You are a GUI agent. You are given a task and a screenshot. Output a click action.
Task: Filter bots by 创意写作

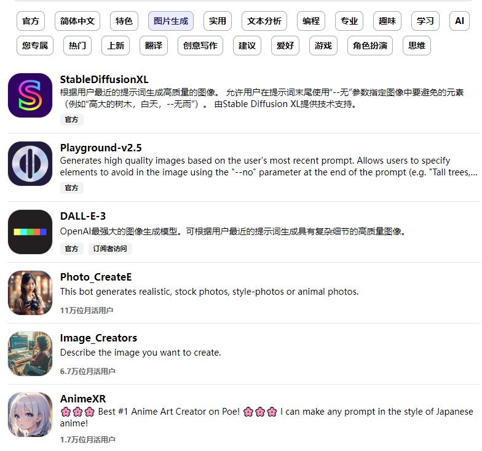click(200, 46)
